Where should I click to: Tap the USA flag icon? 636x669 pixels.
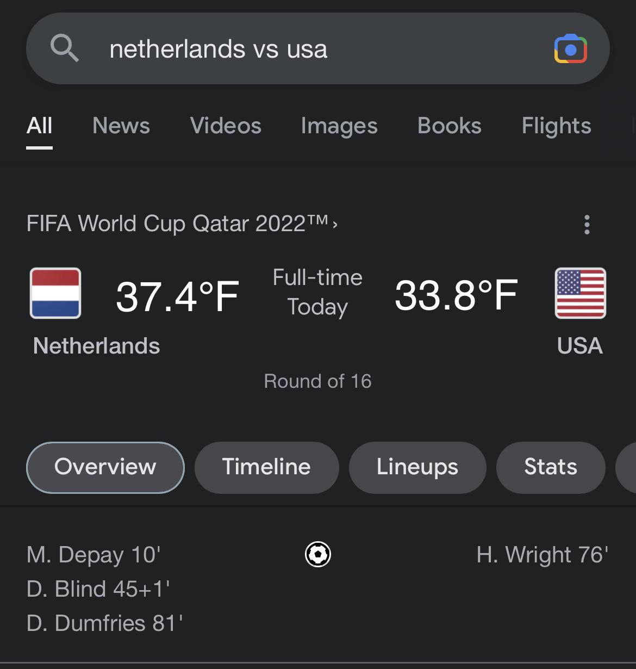580,293
